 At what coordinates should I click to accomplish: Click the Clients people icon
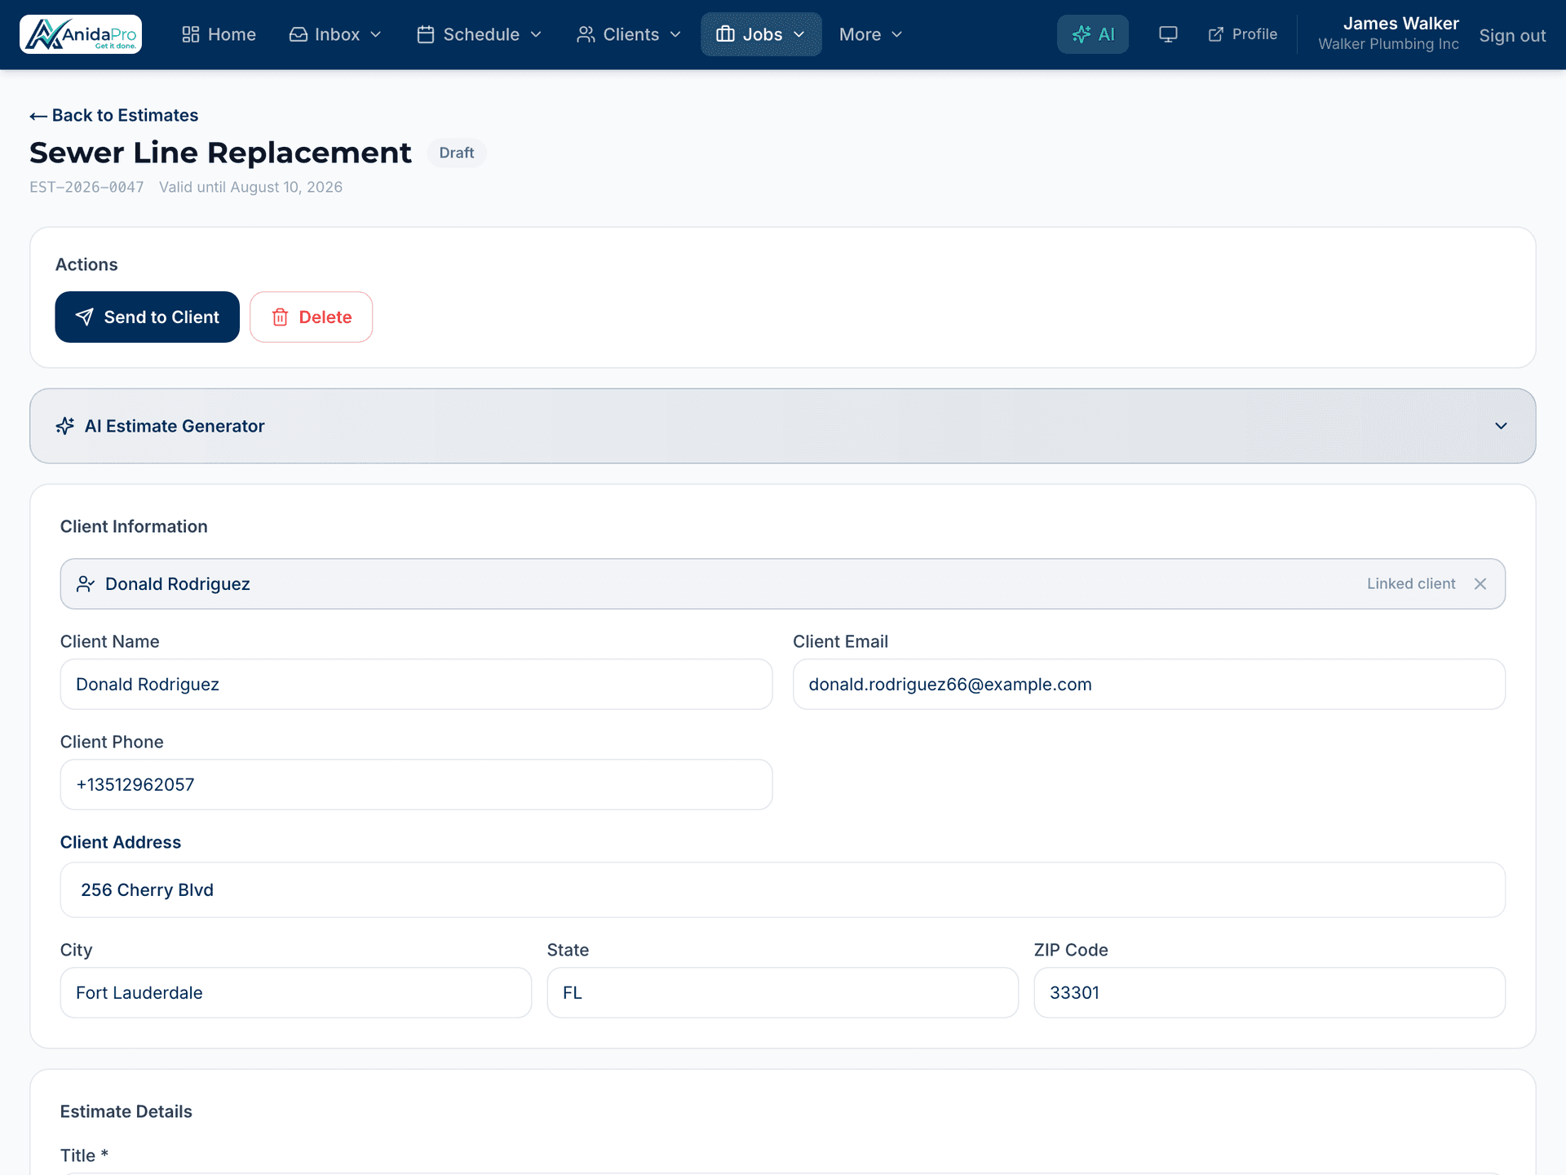586,34
